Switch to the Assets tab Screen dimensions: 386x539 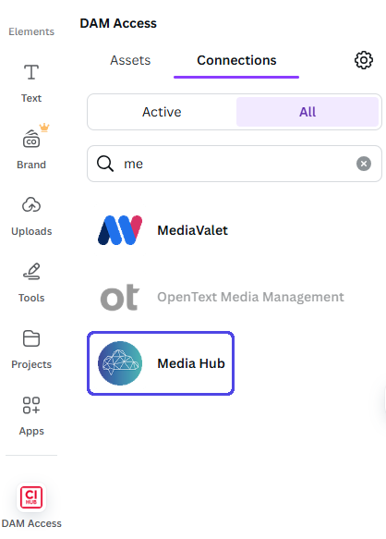click(130, 60)
